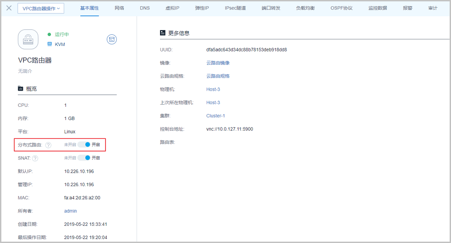Open the Cluster-1 cluster link
Image resolution: width=451 pixels, height=243 pixels.
tap(216, 116)
